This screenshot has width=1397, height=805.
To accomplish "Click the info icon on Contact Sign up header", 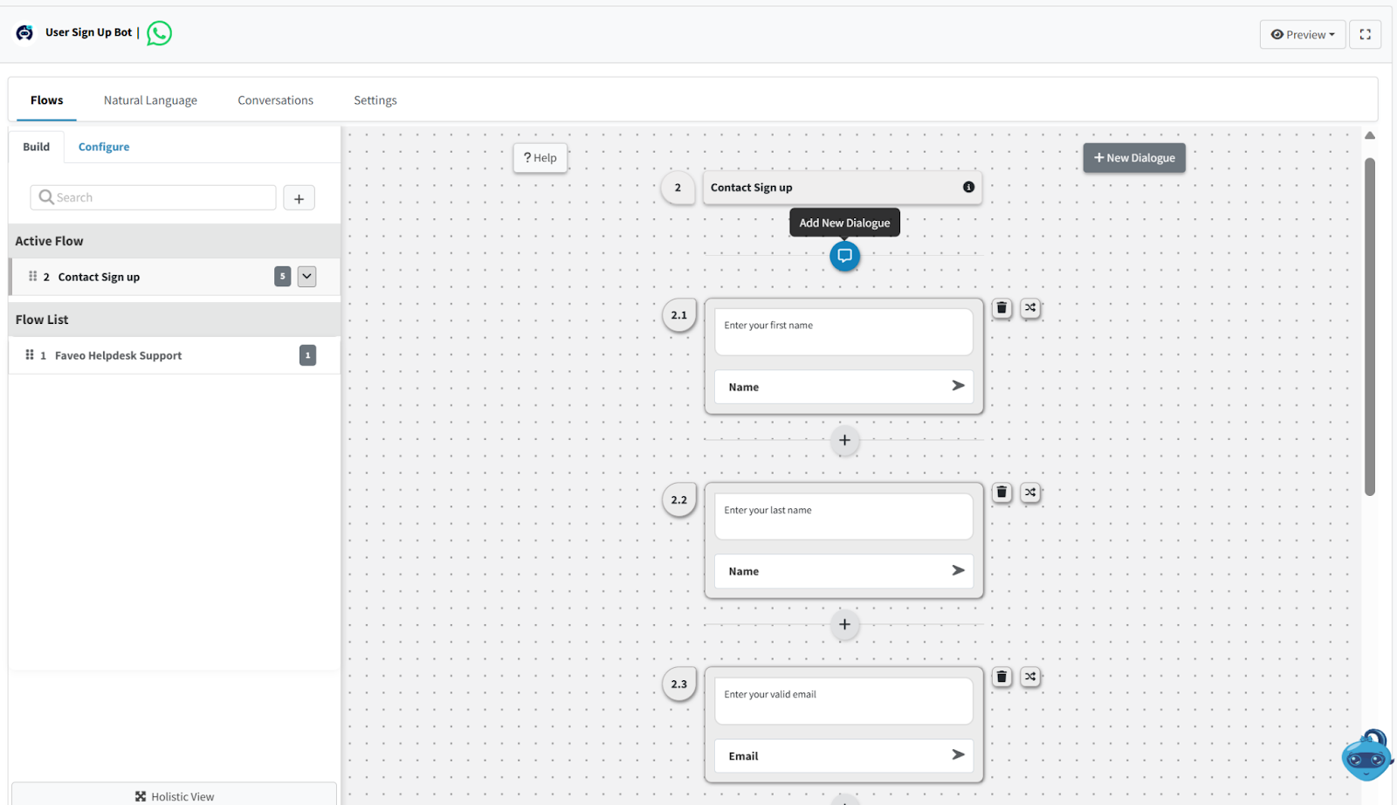I will (968, 187).
